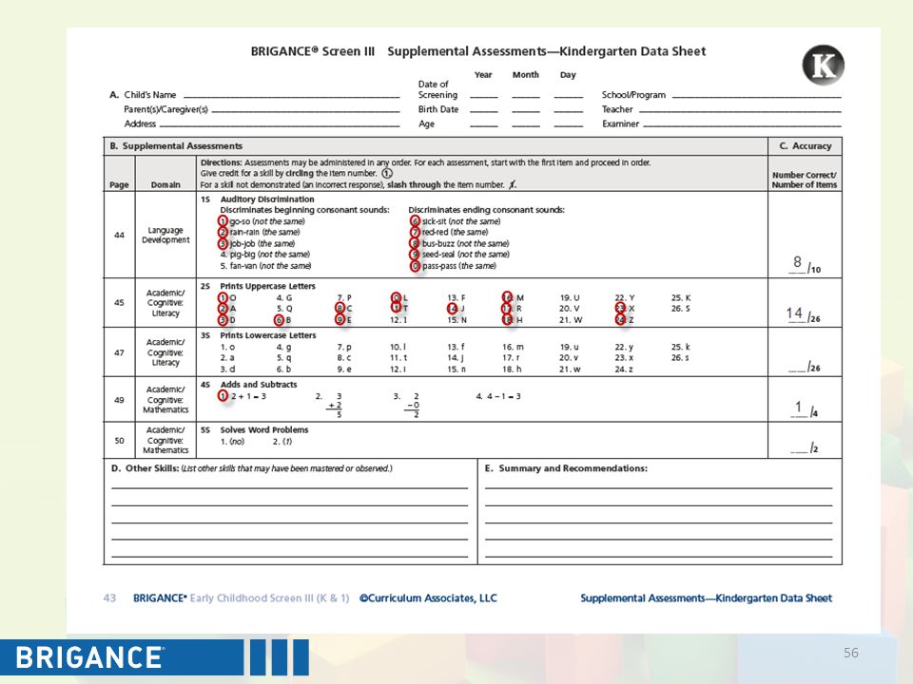Click the round K badge icon
Image resolution: width=913 pixels, height=684 pixels.
[x=823, y=65]
